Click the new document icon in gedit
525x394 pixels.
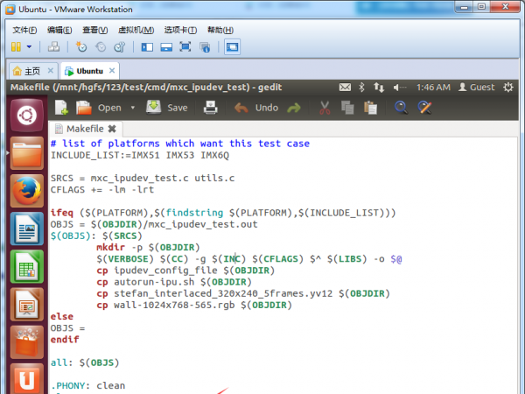click(61, 108)
